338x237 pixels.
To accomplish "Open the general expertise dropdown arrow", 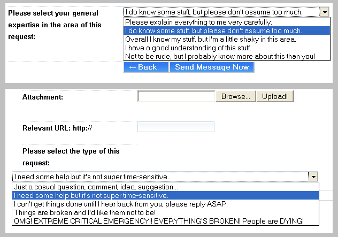I will [325, 12].
